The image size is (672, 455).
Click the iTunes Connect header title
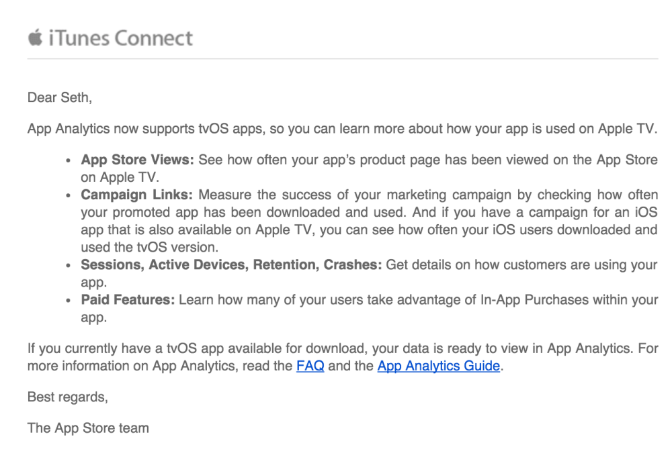coord(120,38)
